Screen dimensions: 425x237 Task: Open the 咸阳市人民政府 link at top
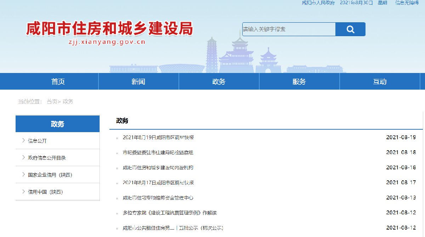[318, 3]
